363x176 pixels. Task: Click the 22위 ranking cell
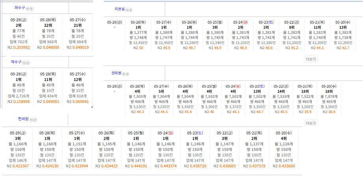pyautogui.click(x=48, y=26)
